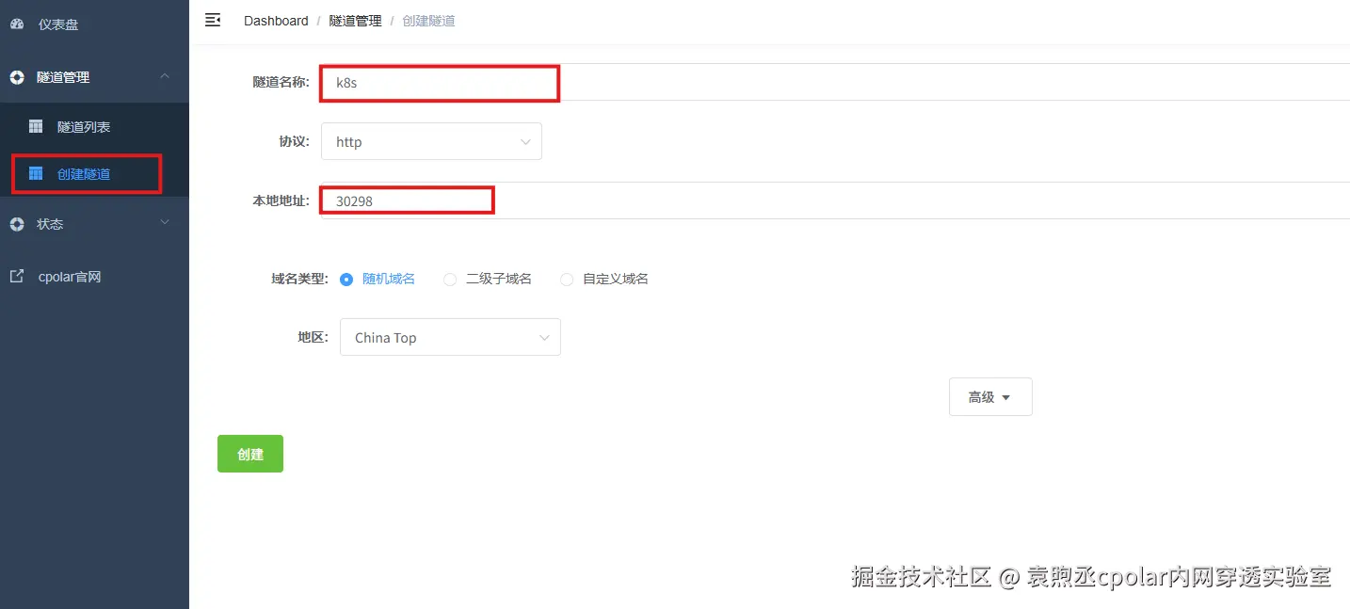
Task: Focus the 本地地址 input containing 30298
Action: (835, 200)
